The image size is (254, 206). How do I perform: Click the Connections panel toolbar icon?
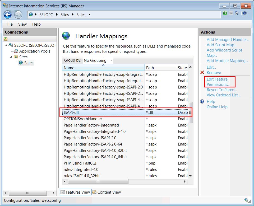(6, 39)
